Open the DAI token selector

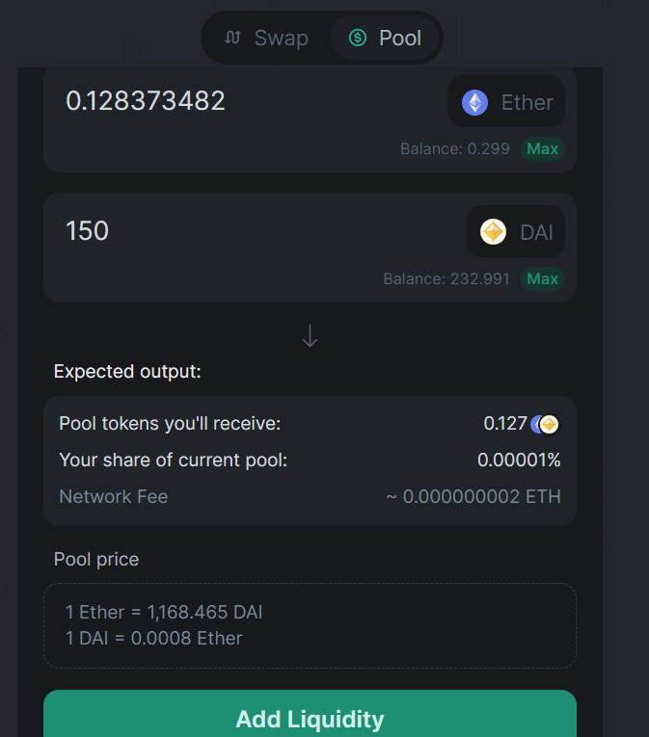tap(515, 231)
